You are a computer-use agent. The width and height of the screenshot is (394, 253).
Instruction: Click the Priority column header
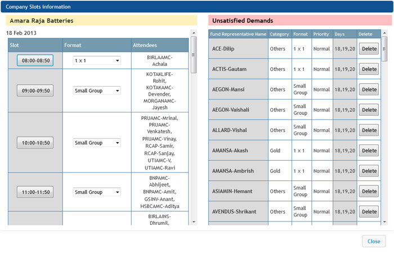pos(322,34)
